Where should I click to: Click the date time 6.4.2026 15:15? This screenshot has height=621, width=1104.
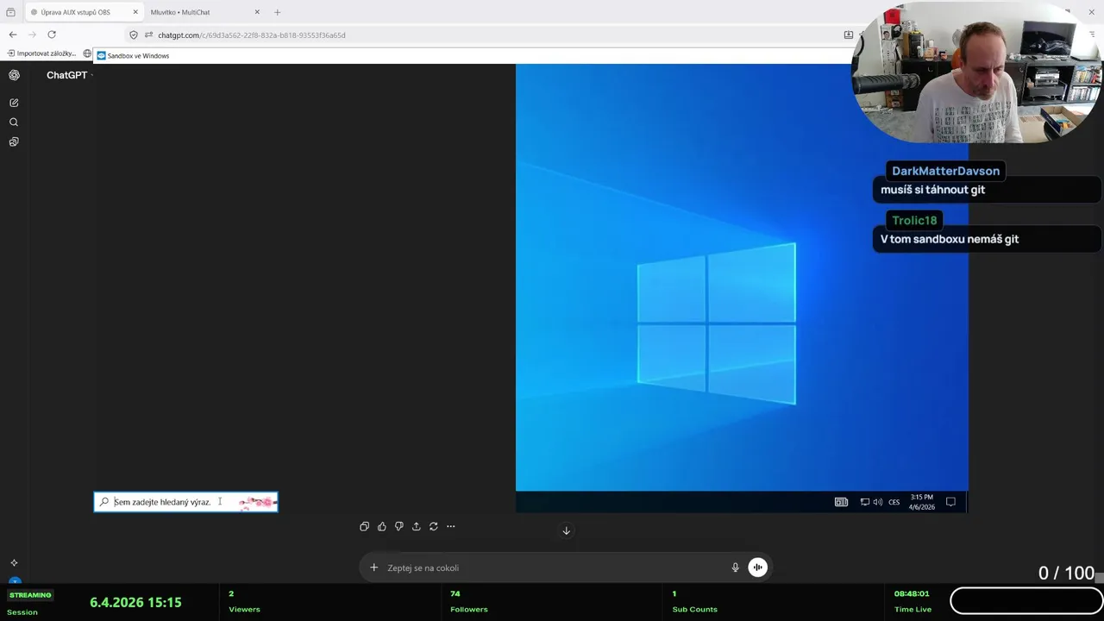(135, 602)
